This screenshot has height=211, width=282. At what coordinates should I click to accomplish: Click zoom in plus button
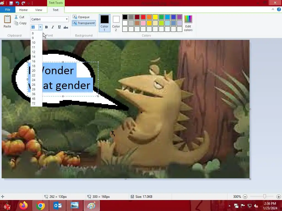pos(279,197)
